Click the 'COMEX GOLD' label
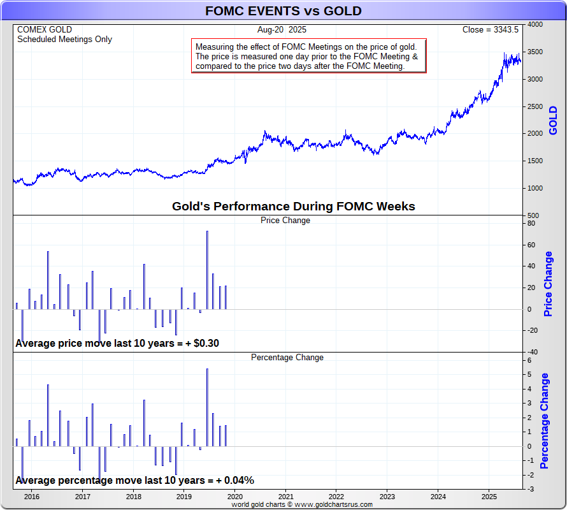This screenshot has height=510, width=567. [x=45, y=30]
